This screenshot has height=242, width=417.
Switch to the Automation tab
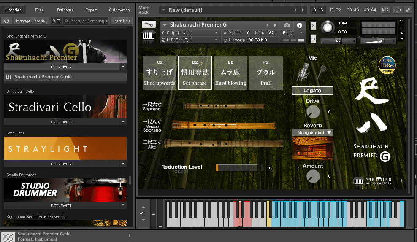(119, 10)
